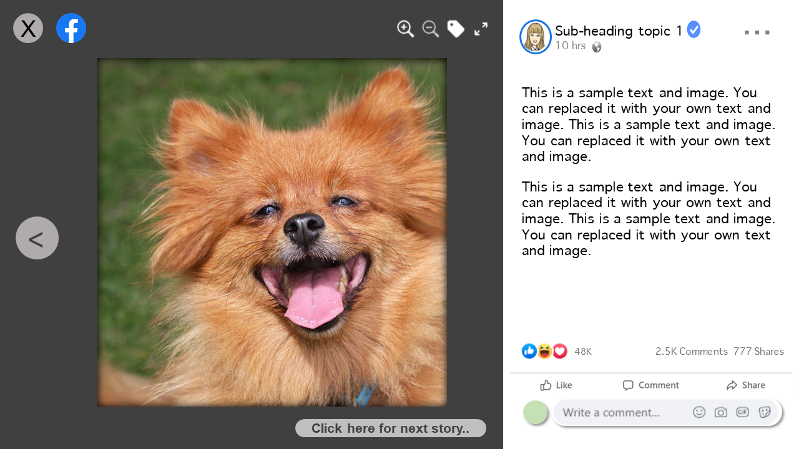Image resolution: width=799 pixels, height=449 pixels.
Task: Focus the Write a comment field
Action: [x=667, y=412]
